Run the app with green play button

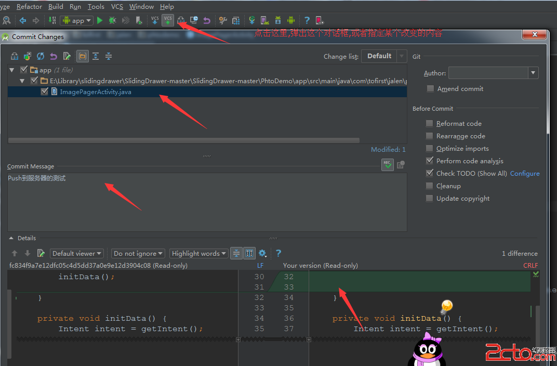100,20
